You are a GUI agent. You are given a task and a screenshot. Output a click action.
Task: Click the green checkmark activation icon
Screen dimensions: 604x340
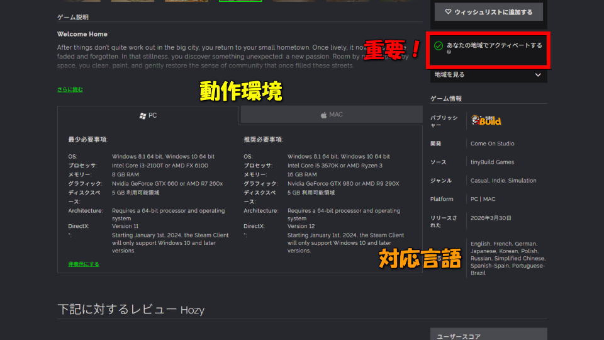(x=439, y=45)
